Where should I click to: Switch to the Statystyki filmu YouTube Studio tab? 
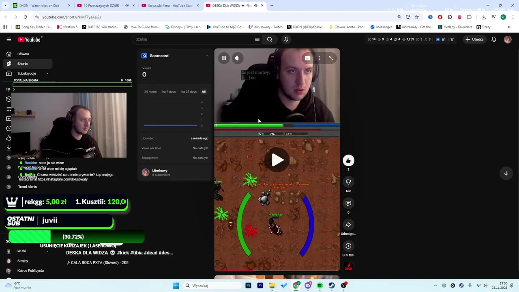pos(170,6)
